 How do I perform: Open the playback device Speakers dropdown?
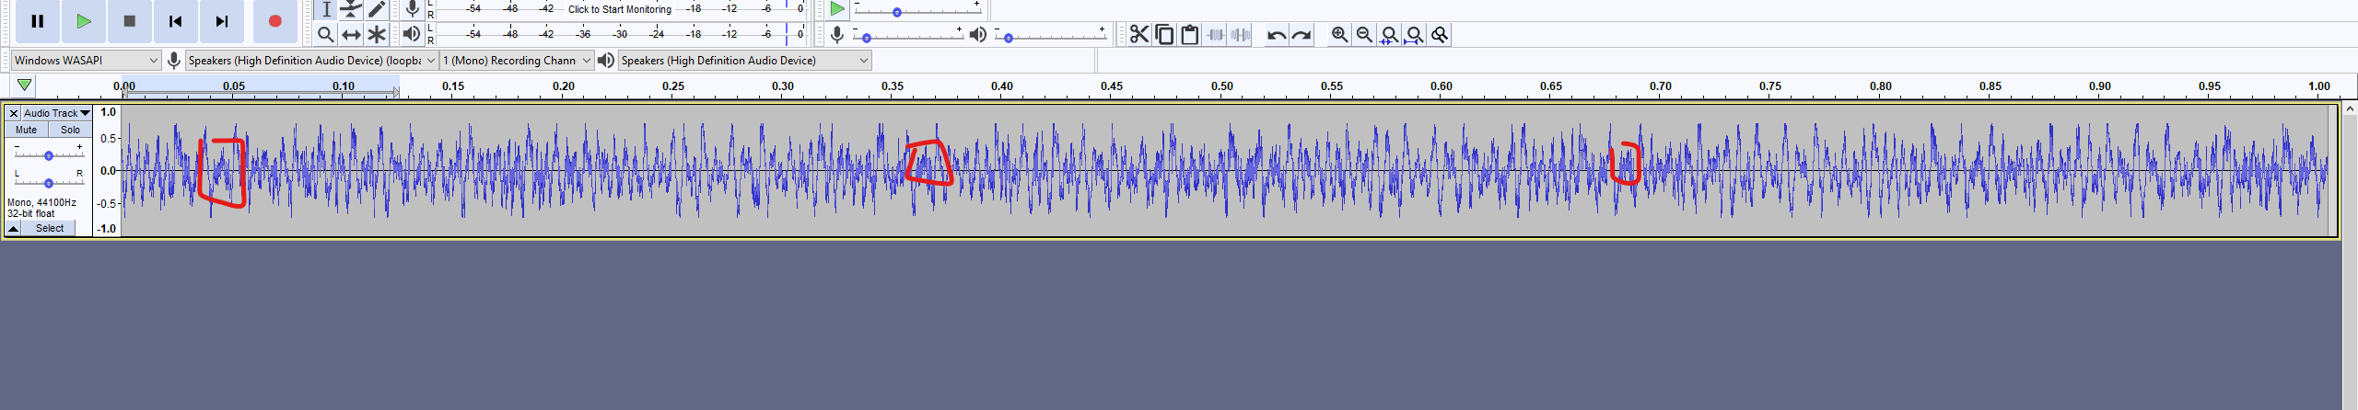(x=745, y=61)
